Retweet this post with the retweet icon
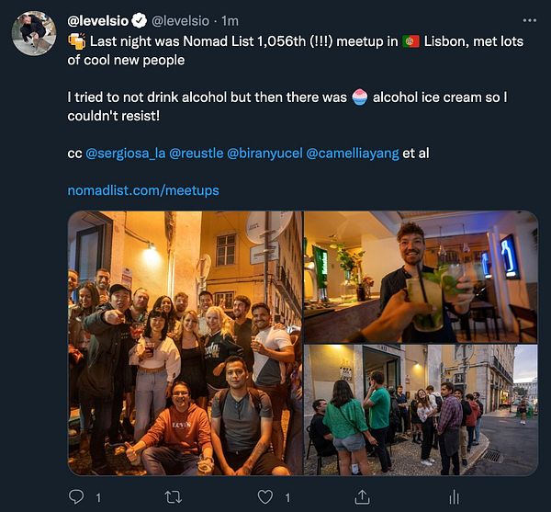 (172, 497)
